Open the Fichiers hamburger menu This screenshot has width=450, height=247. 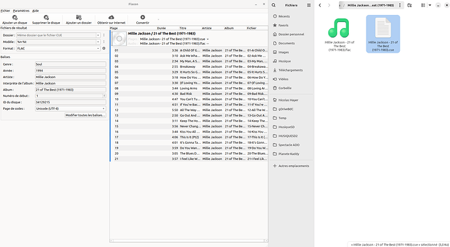coord(308,5)
